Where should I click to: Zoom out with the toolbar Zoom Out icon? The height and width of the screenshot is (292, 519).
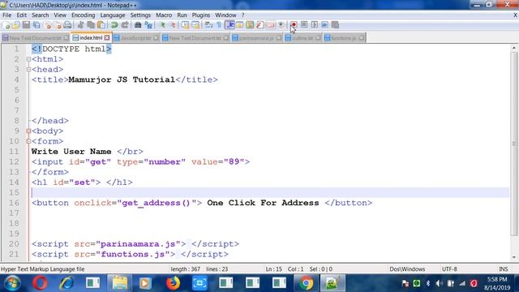173,25
